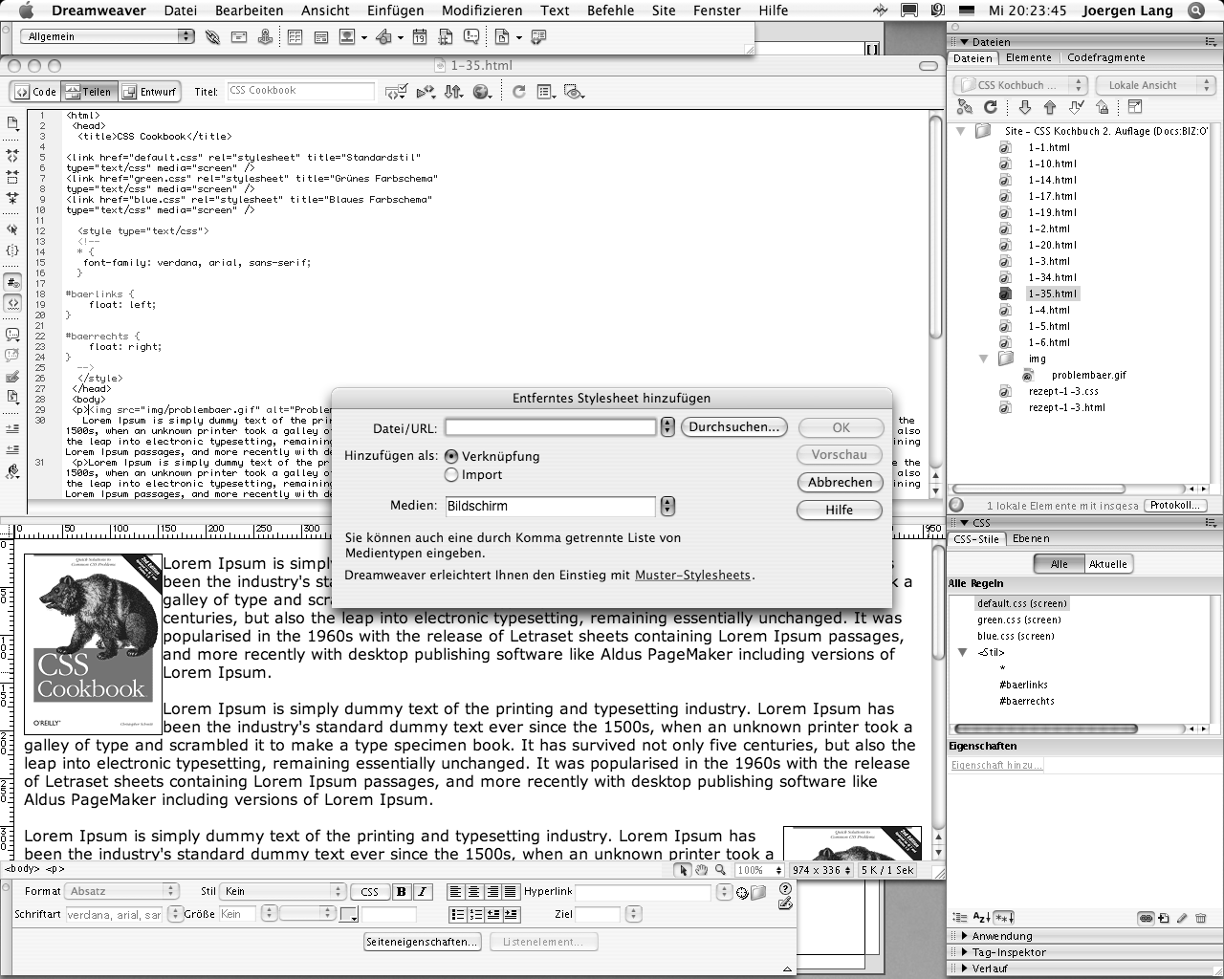Click Abbrechen in the stylesheet dialog

coord(840,483)
